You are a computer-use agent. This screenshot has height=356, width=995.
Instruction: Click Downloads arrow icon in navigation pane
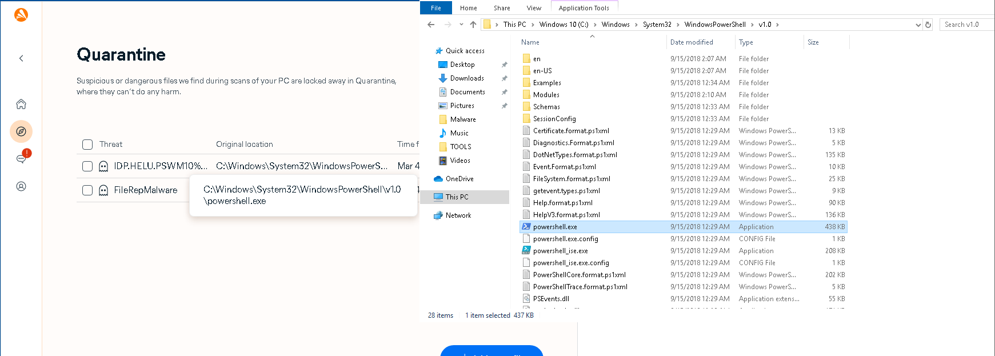[442, 78]
